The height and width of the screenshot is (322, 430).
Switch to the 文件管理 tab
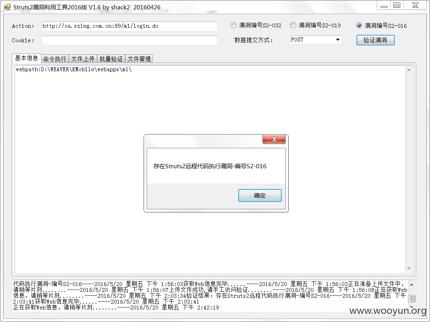coord(139,59)
